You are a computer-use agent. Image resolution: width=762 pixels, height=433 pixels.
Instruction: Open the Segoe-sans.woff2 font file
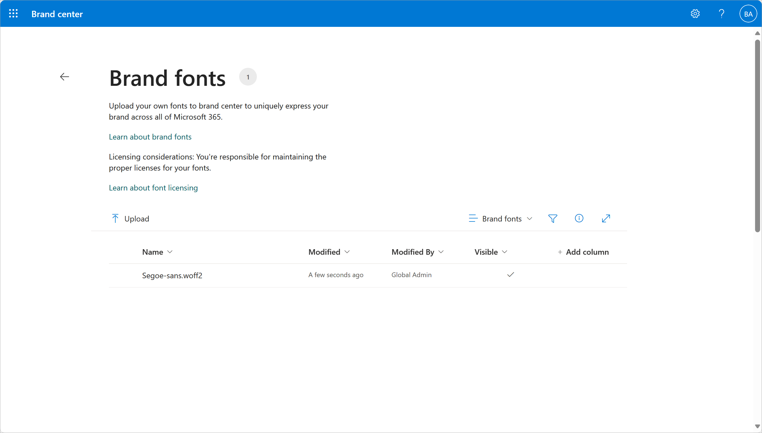pyautogui.click(x=172, y=275)
